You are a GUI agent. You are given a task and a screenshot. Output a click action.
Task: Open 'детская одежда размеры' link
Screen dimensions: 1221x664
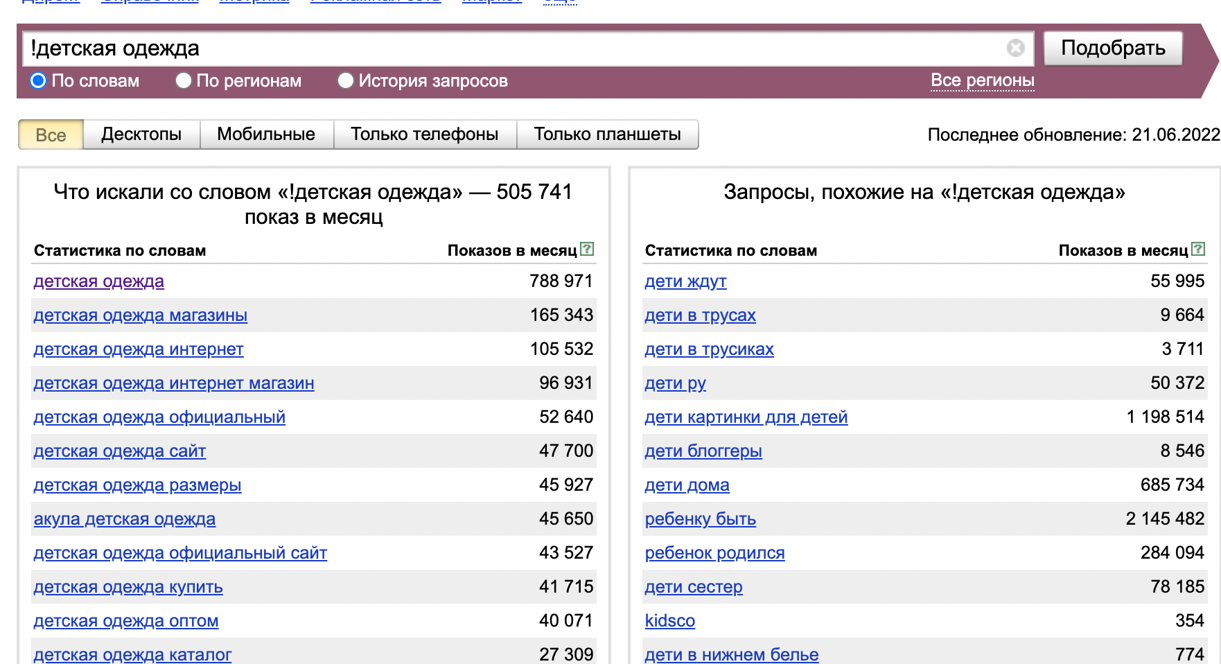[138, 485]
